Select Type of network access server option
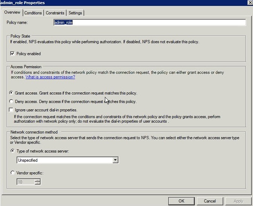Screen dimensions: 253x206 (x=12, y=151)
